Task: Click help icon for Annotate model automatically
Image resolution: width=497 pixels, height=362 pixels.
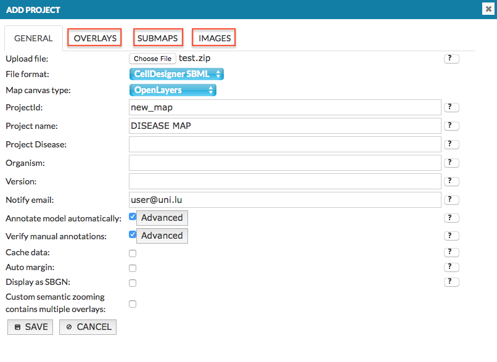Action: [451, 218]
